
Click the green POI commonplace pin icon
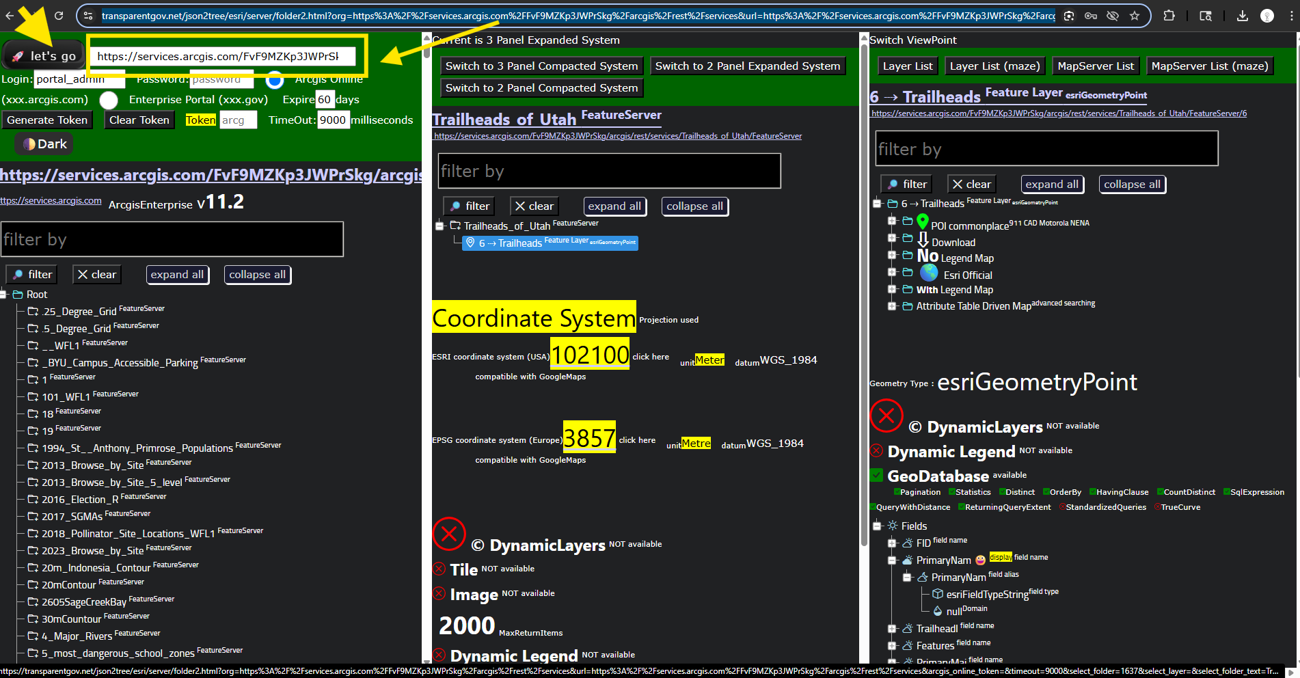923,221
